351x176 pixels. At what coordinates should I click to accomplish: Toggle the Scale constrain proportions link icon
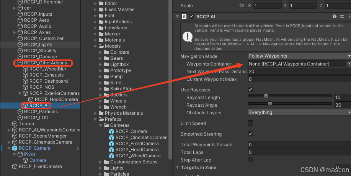242,5
